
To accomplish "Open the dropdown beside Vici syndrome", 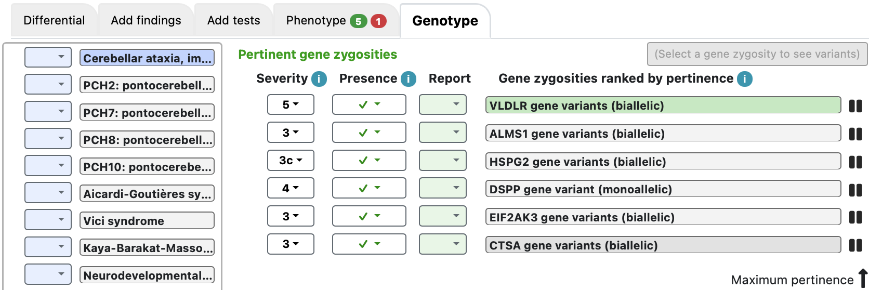I will click(48, 219).
